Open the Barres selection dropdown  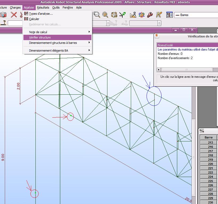coord(196,15)
